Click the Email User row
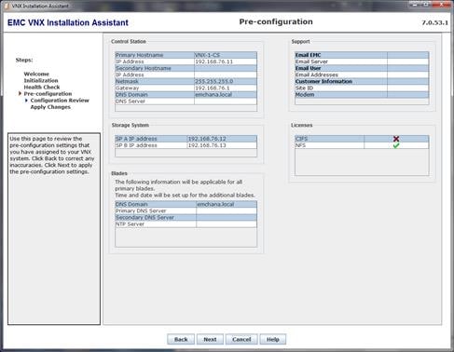Image resolution: width=454 pixels, height=352 pixels. point(362,68)
